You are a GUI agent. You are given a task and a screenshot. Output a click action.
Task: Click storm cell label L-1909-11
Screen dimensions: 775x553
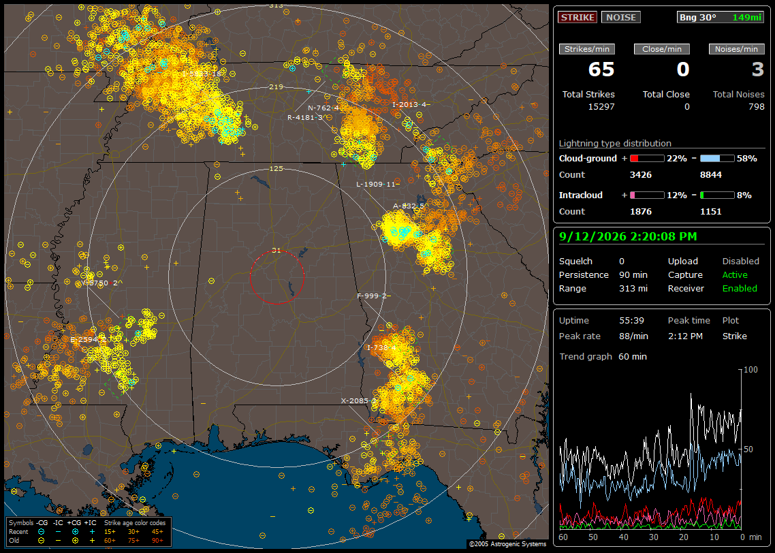(376, 185)
